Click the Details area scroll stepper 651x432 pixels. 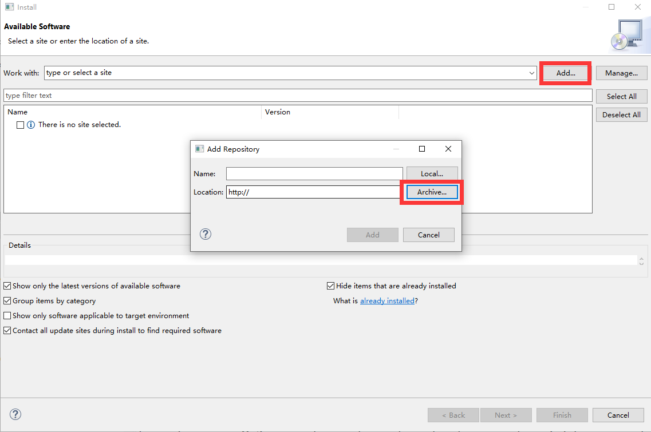pyautogui.click(x=641, y=260)
